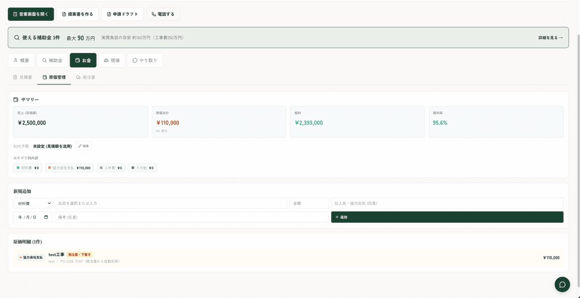This screenshot has height=298, width=580.
Task: Click the wallet icon on お金 tab
Action: tap(77, 60)
